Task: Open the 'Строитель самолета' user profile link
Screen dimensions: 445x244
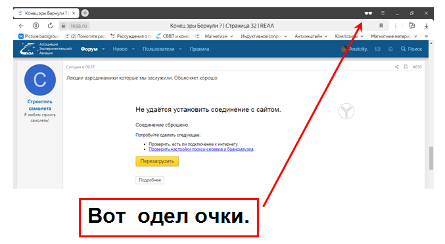Action: pyautogui.click(x=40, y=105)
